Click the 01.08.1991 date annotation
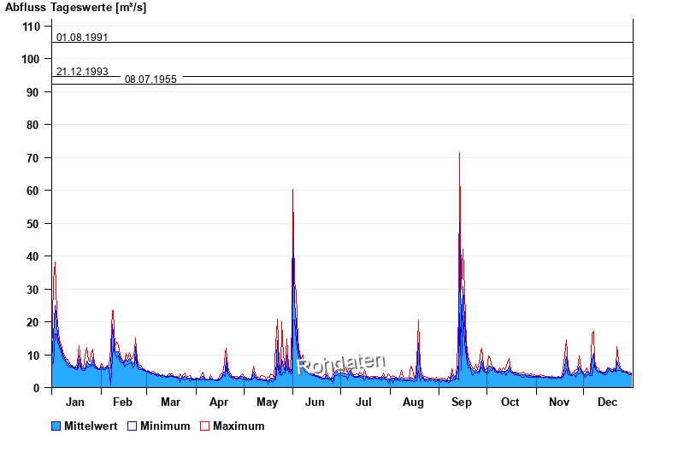The width and height of the screenshot is (684, 470). [x=82, y=38]
